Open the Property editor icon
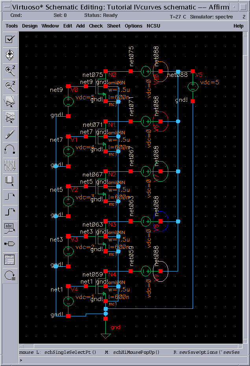 (x=10, y=165)
